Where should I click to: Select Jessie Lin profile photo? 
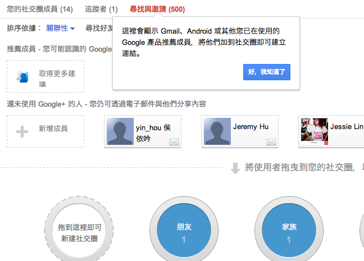pos(315,131)
